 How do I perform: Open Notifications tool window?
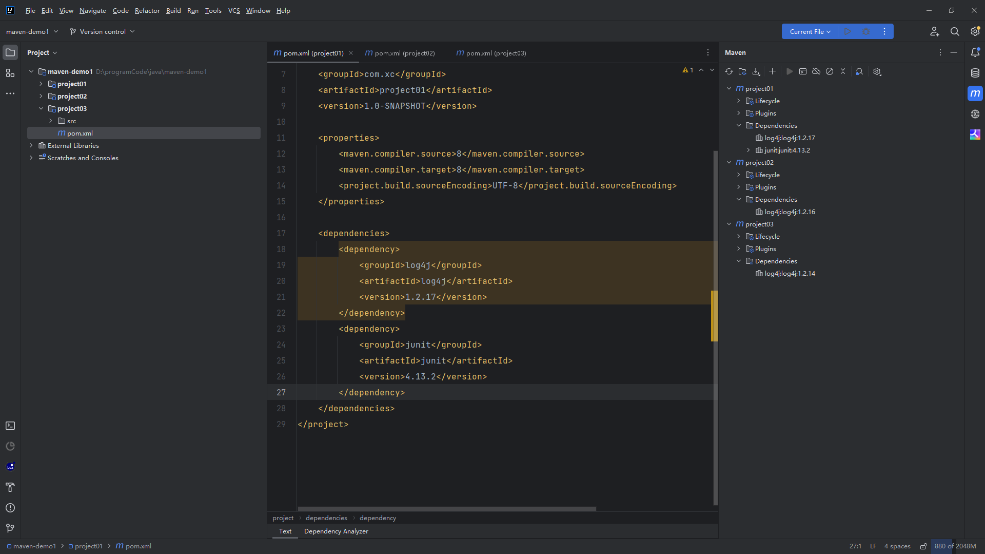[x=975, y=52]
